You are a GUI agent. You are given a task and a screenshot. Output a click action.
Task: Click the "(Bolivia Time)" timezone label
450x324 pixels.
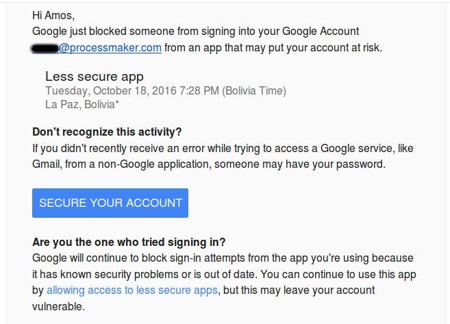tap(254, 91)
